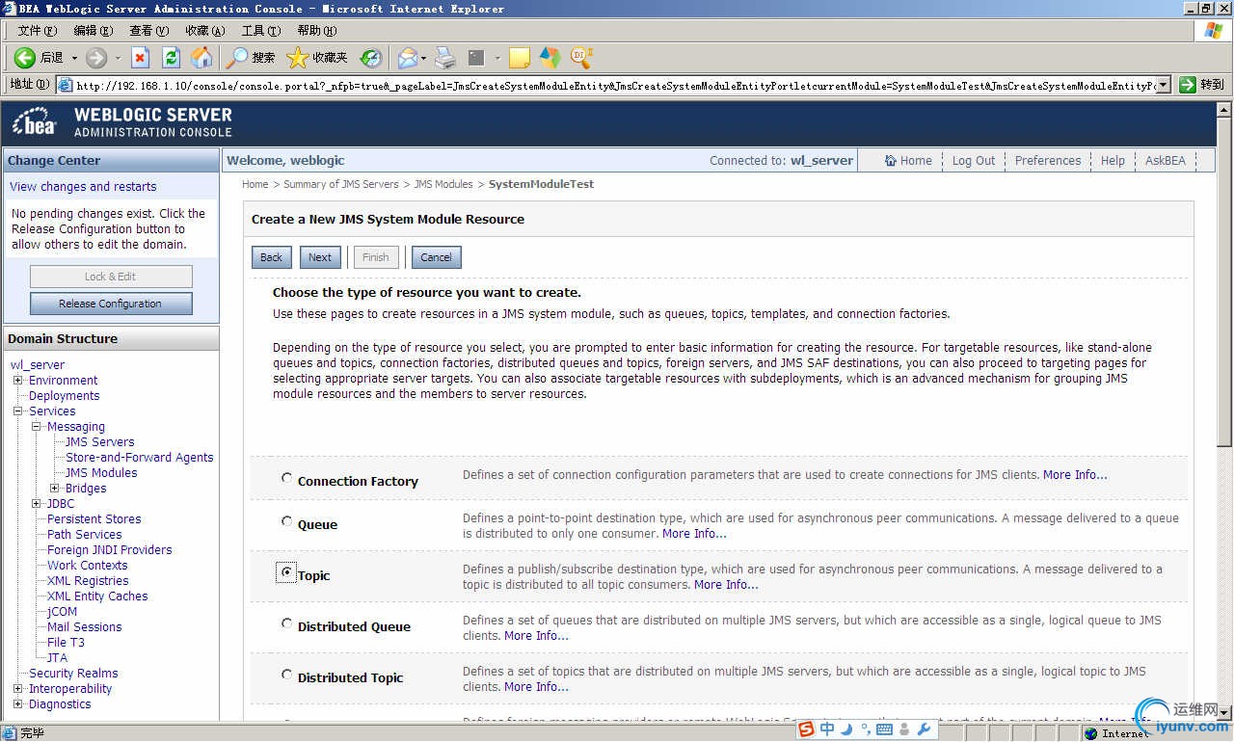Expand the JDBC tree node
Viewport: 1234px width, 742px height.
click(37, 504)
